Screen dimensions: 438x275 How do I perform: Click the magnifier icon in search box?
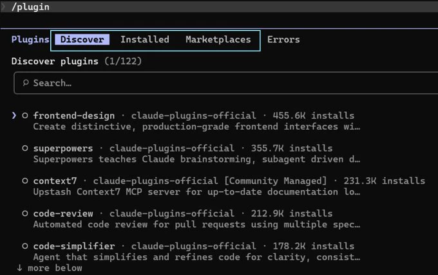(x=26, y=82)
